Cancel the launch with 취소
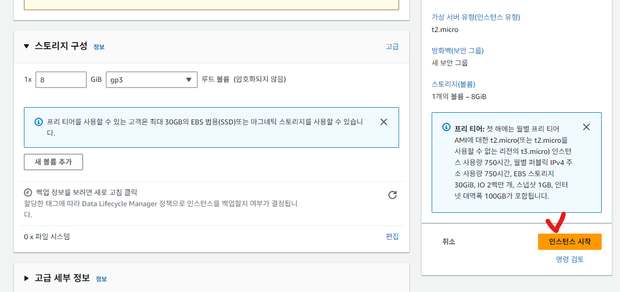Viewport: 620px width, 292px height. (x=448, y=242)
